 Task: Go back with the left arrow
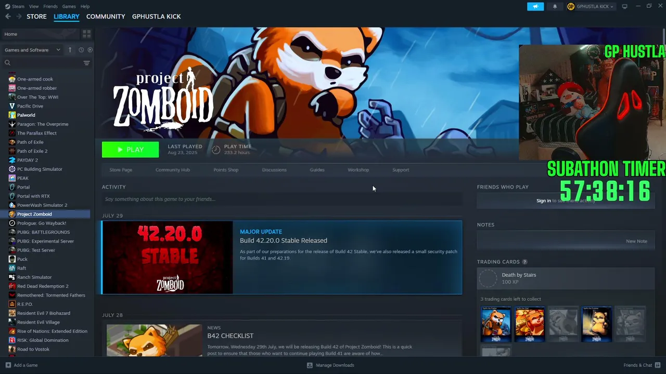8,17
